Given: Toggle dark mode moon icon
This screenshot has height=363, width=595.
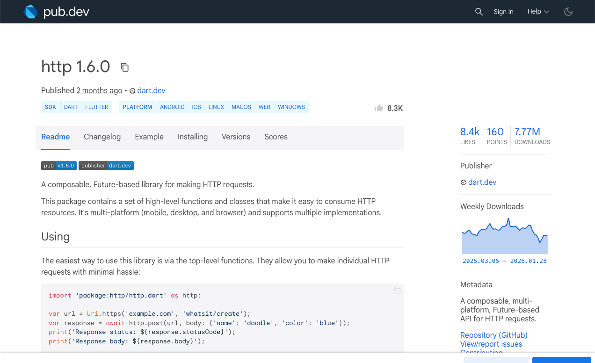Looking at the screenshot, I should (568, 12).
